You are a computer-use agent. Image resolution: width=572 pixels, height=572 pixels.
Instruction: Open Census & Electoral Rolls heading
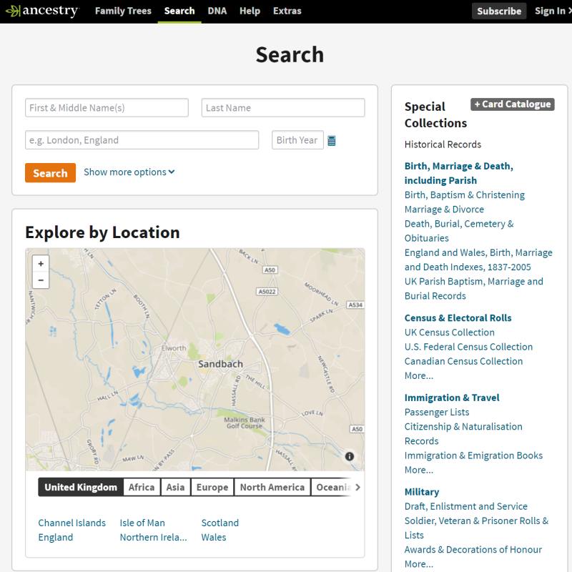[458, 317]
